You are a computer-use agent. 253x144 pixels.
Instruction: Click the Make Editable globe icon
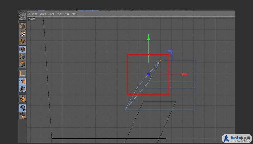22,17
